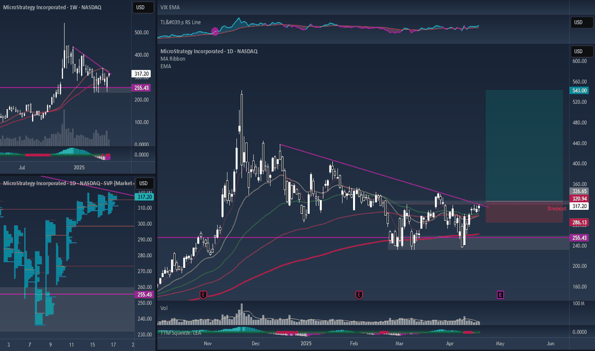Image resolution: width=595 pixels, height=351 pixels.
Task: Click 100 M on the volume scale
Action: pyautogui.click(x=578, y=304)
